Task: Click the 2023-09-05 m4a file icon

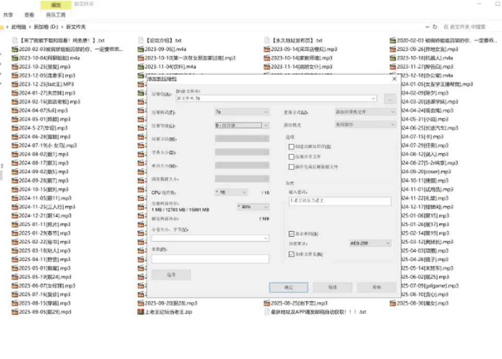Action: point(141,49)
